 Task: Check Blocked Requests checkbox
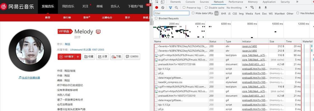coord(156,18)
